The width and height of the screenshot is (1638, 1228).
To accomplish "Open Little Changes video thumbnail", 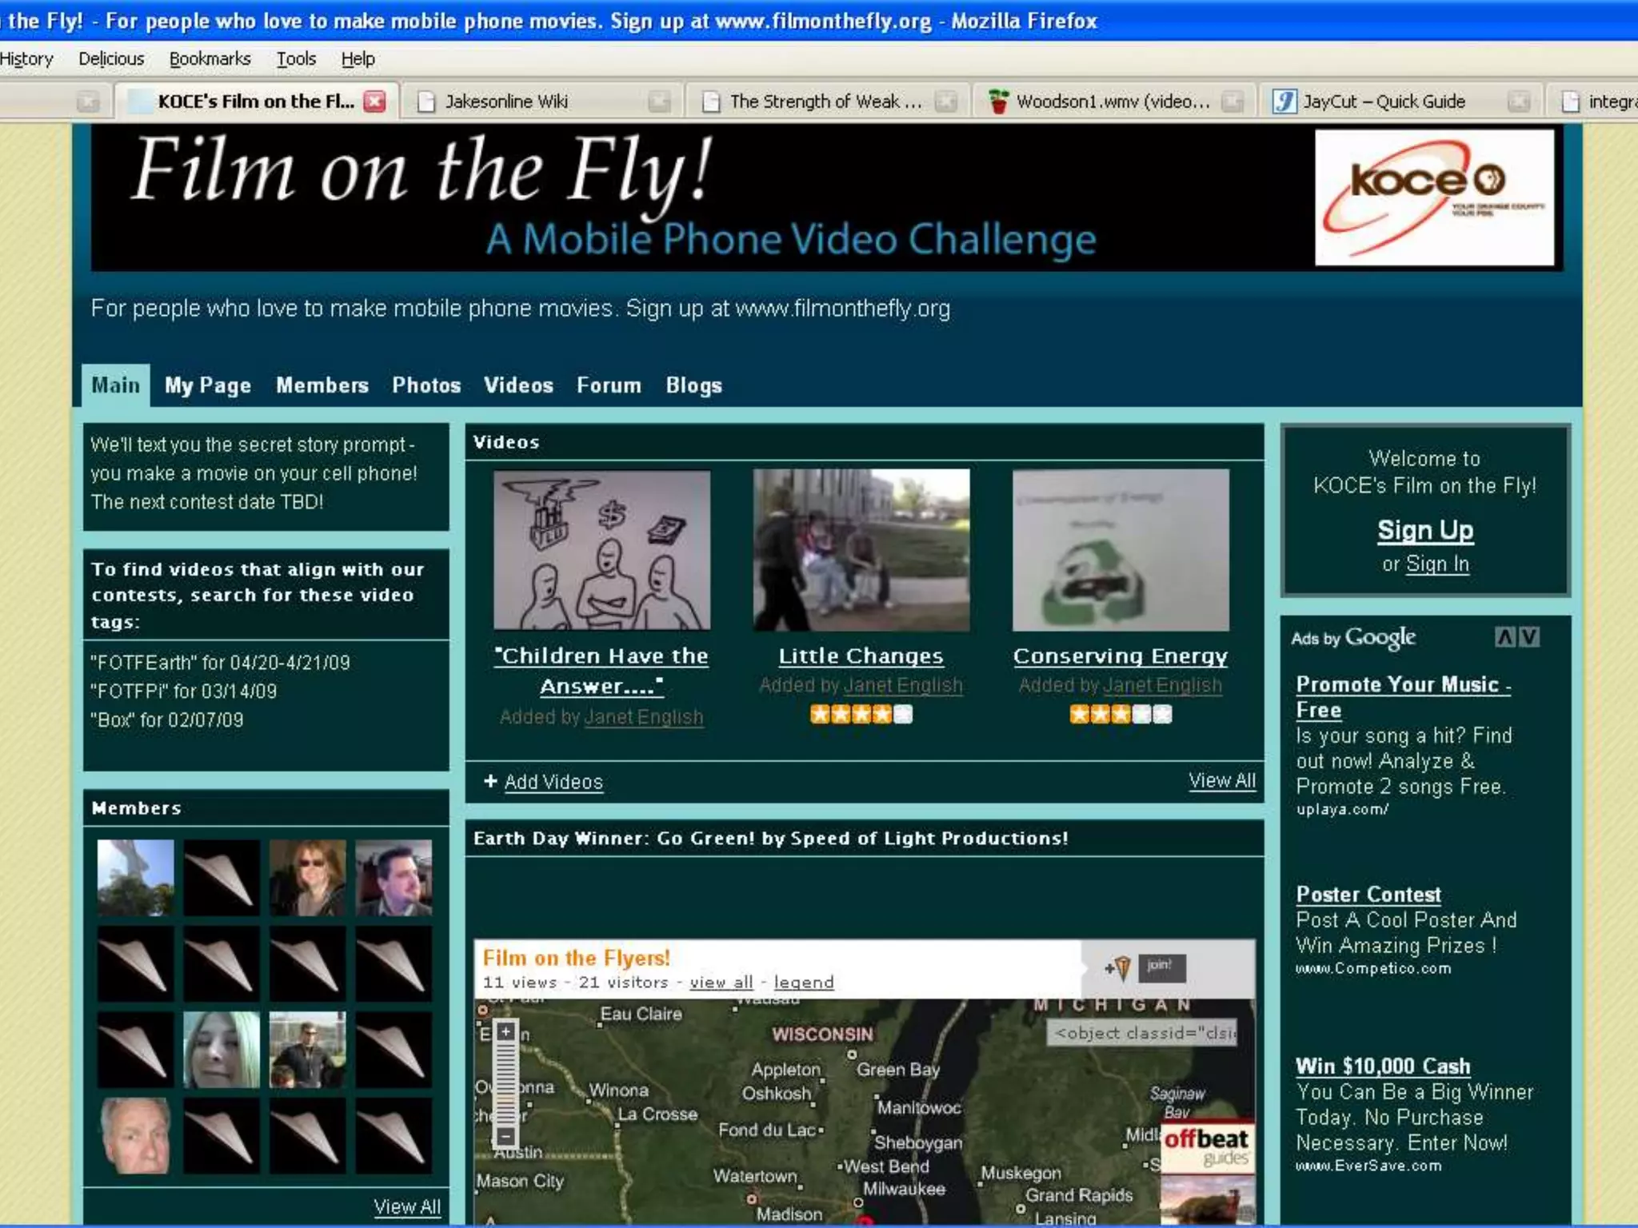I will point(861,550).
